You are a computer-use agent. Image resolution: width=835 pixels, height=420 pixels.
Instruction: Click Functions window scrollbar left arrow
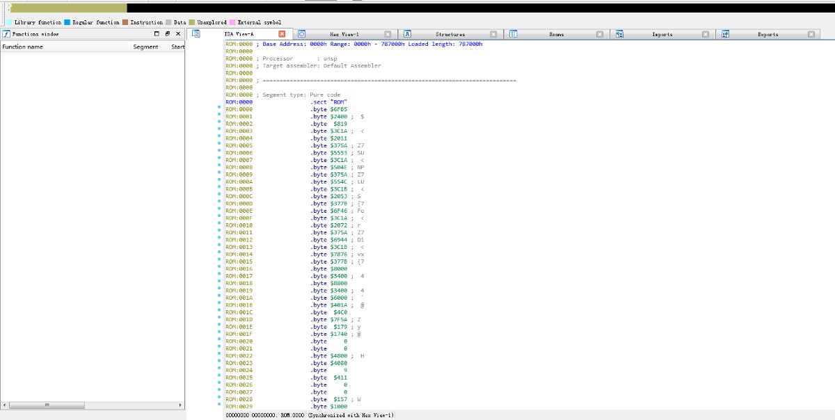coord(5,405)
